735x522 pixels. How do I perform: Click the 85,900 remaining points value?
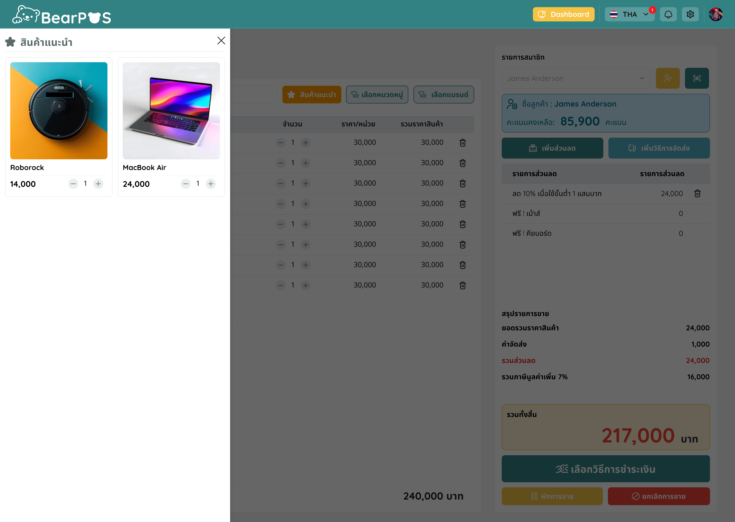point(580,122)
